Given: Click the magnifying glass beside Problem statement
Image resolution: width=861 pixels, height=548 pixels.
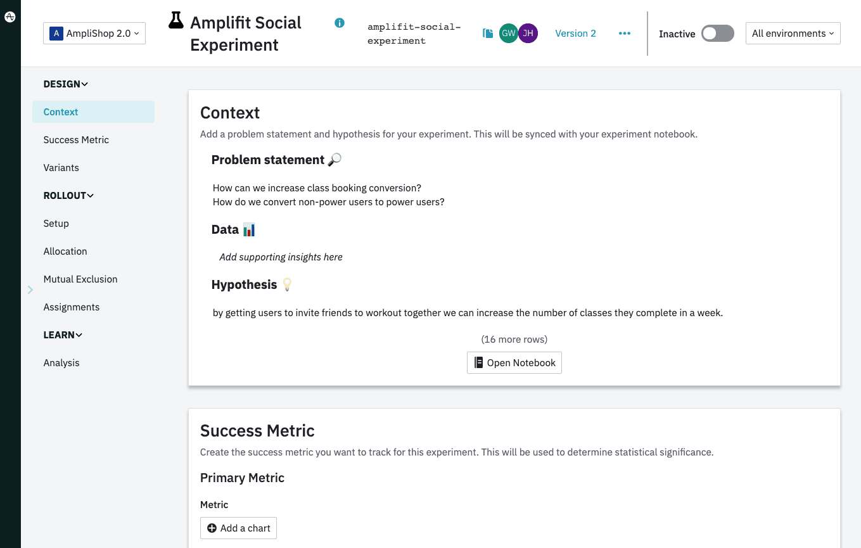Looking at the screenshot, I should coord(335,160).
